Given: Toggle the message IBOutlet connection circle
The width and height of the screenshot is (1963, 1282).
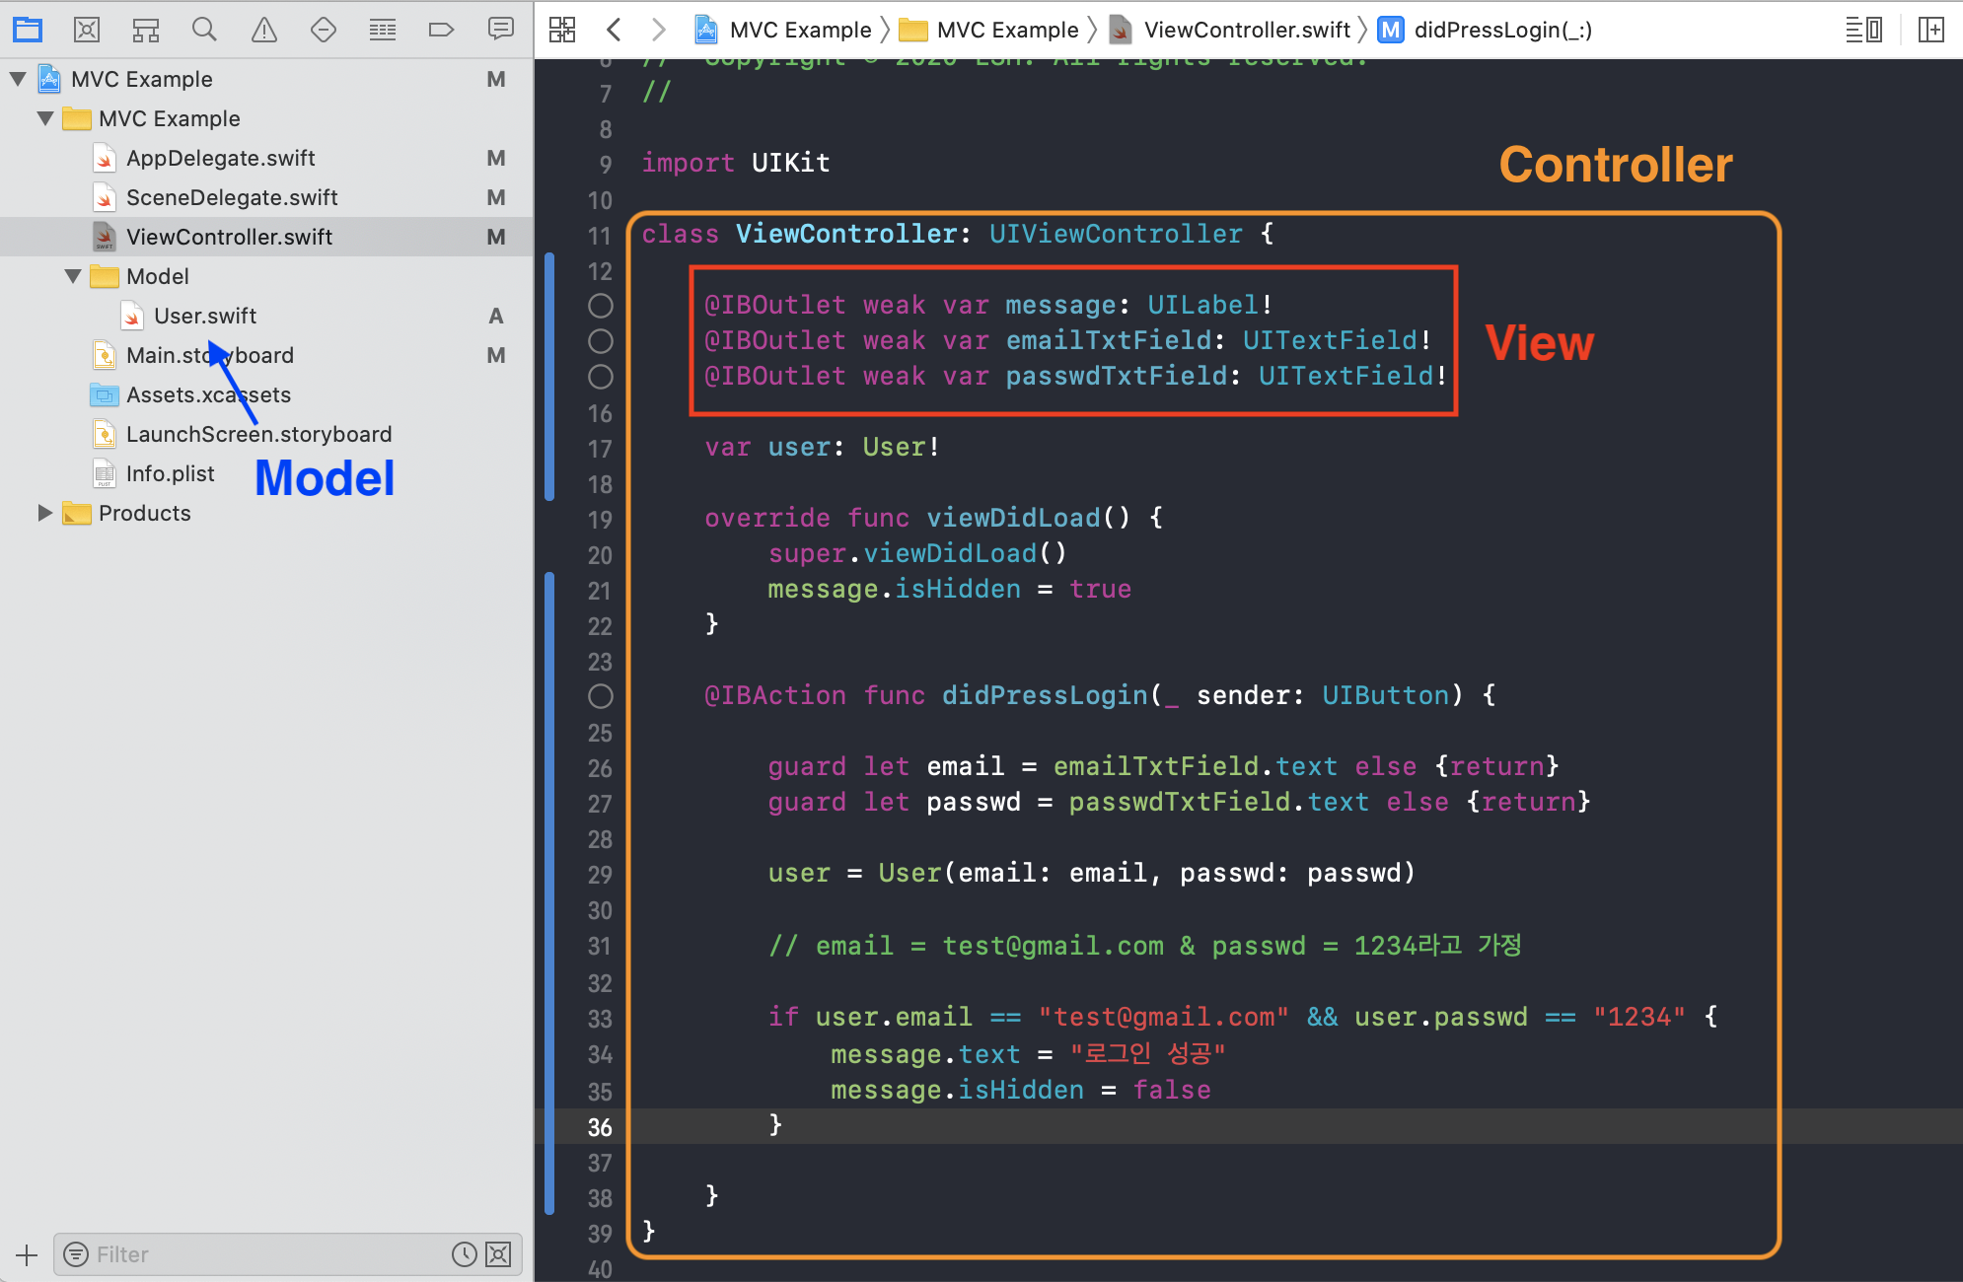Looking at the screenshot, I should (x=601, y=306).
